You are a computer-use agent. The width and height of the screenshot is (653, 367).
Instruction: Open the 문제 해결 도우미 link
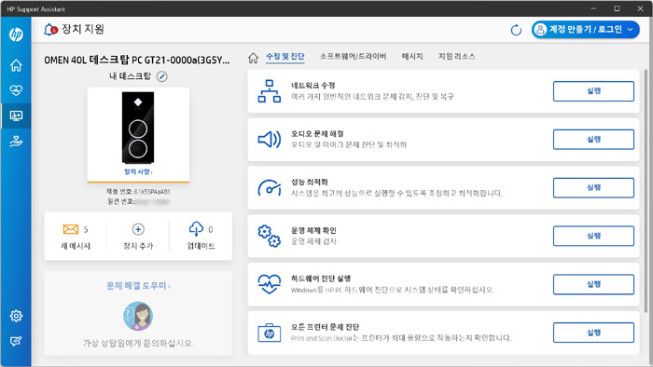pos(138,286)
